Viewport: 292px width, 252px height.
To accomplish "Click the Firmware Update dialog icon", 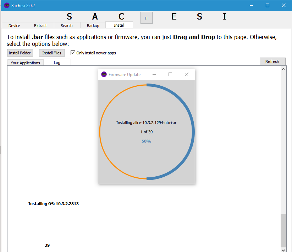I will point(104,74).
